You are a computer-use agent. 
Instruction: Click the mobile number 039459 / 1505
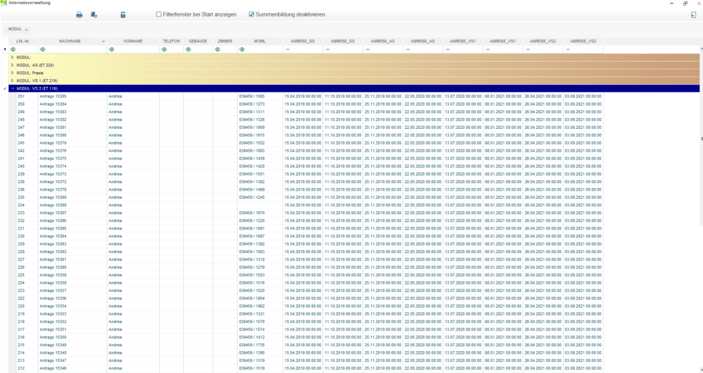point(251,96)
